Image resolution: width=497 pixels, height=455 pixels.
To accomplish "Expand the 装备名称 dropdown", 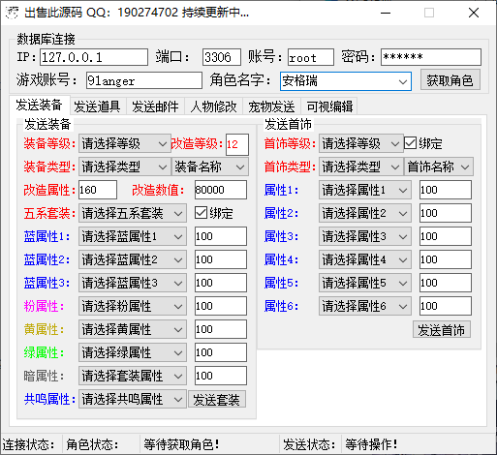I will [x=210, y=167].
